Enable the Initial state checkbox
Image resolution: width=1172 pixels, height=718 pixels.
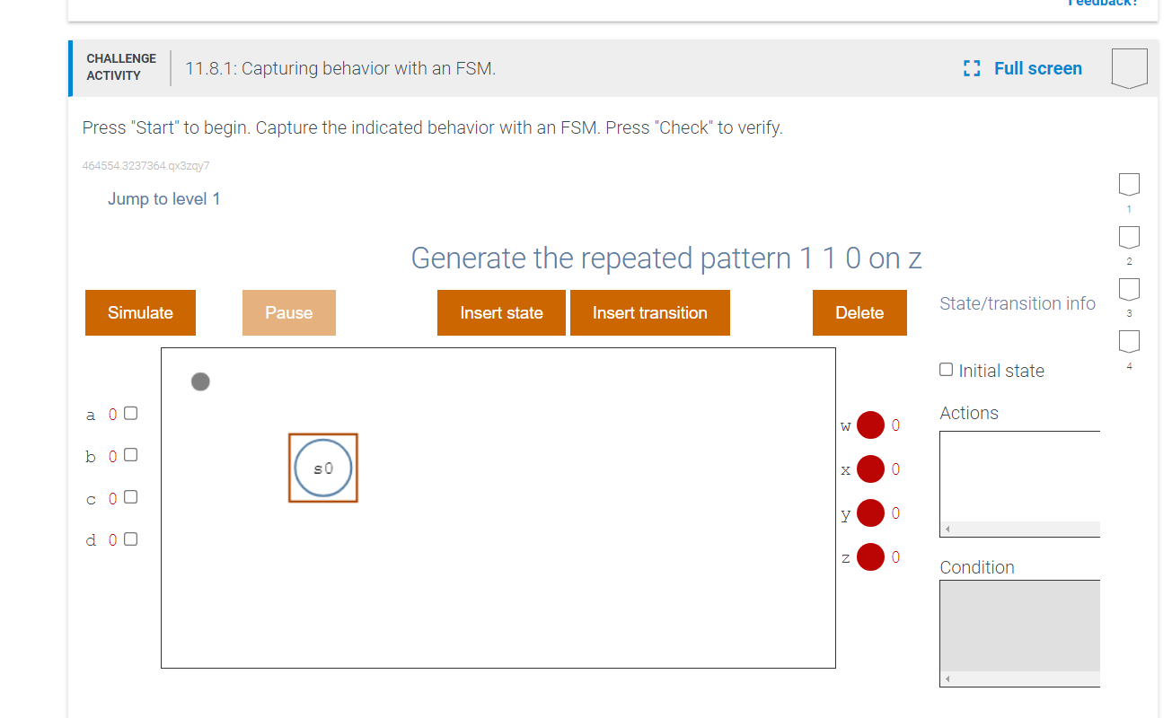(946, 369)
